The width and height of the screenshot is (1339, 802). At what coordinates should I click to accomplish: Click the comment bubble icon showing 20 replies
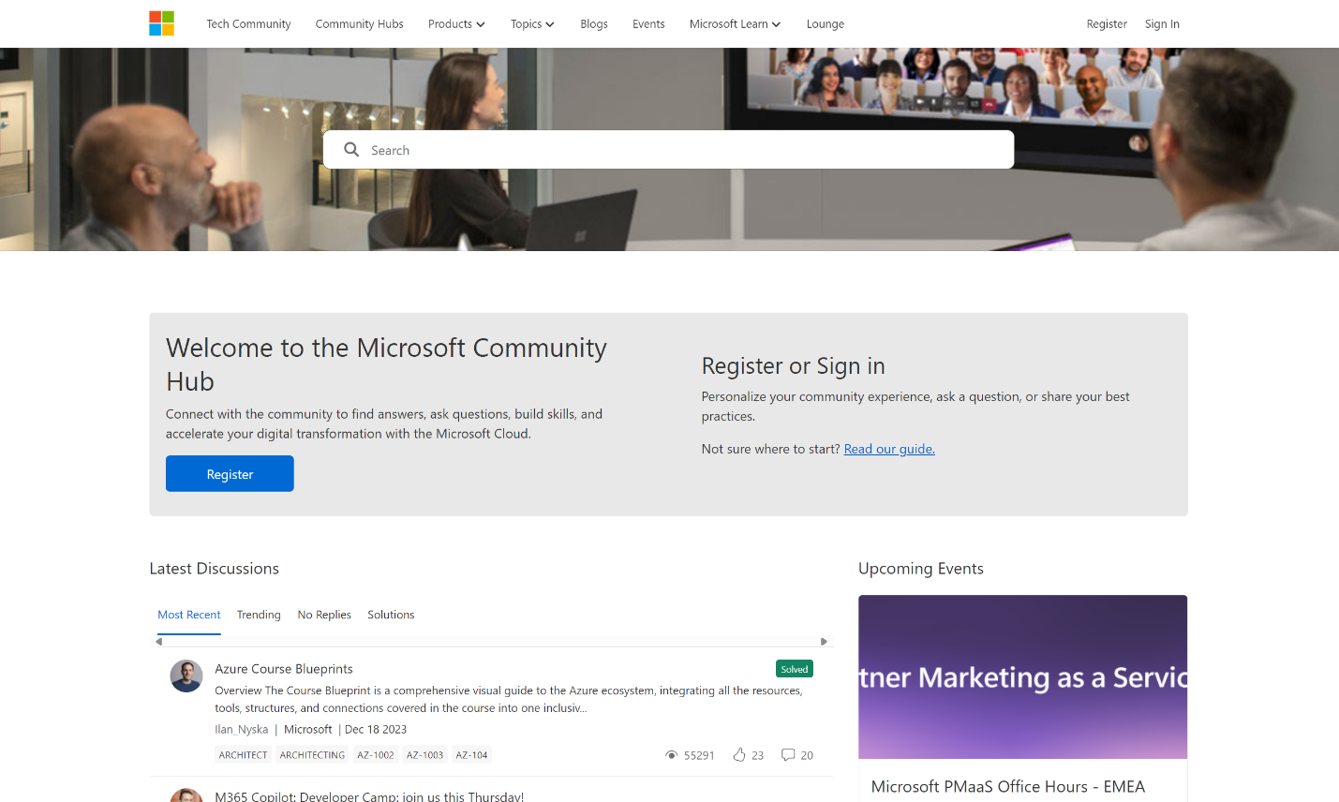click(788, 754)
